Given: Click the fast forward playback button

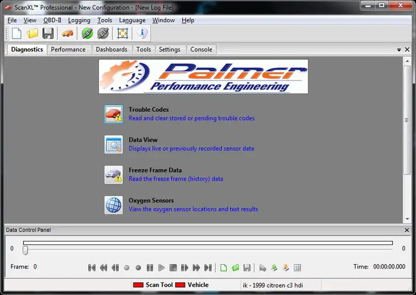Looking at the screenshot, I should tap(197, 267).
